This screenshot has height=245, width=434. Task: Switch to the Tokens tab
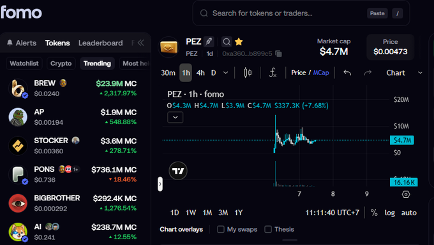[x=57, y=43]
